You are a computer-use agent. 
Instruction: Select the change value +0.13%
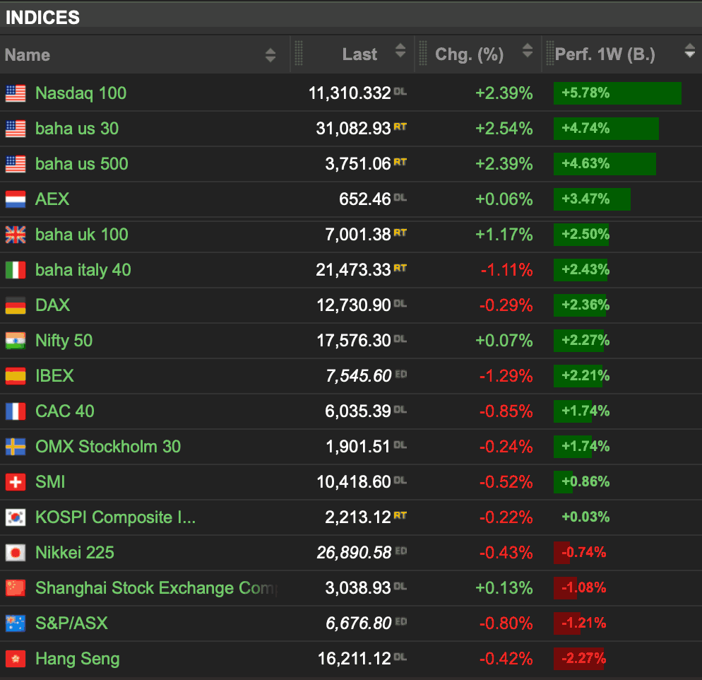pyautogui.click(x=504, y=588)
